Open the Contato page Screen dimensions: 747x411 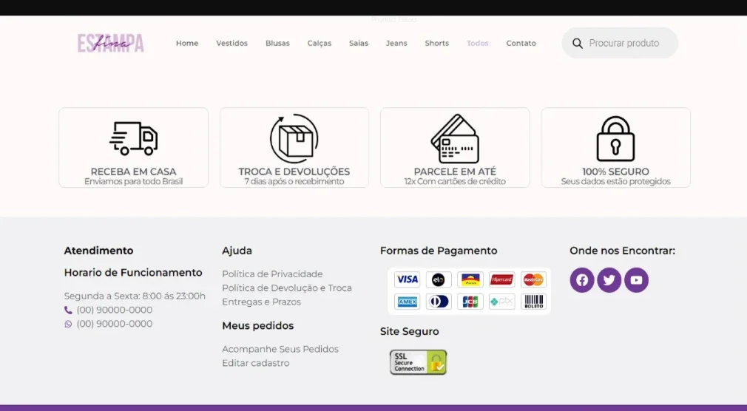click(521, 44)
